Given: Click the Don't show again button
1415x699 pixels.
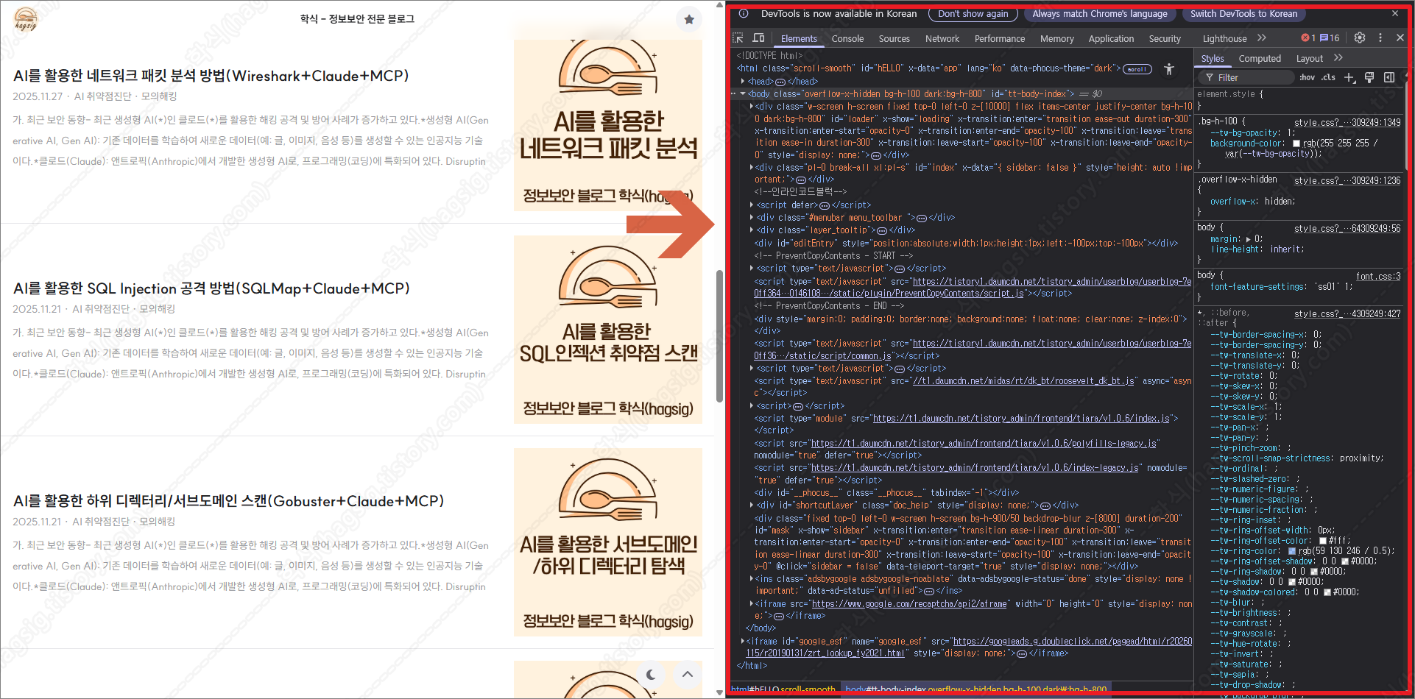Looking at the screenshot, I should point(973,14).
